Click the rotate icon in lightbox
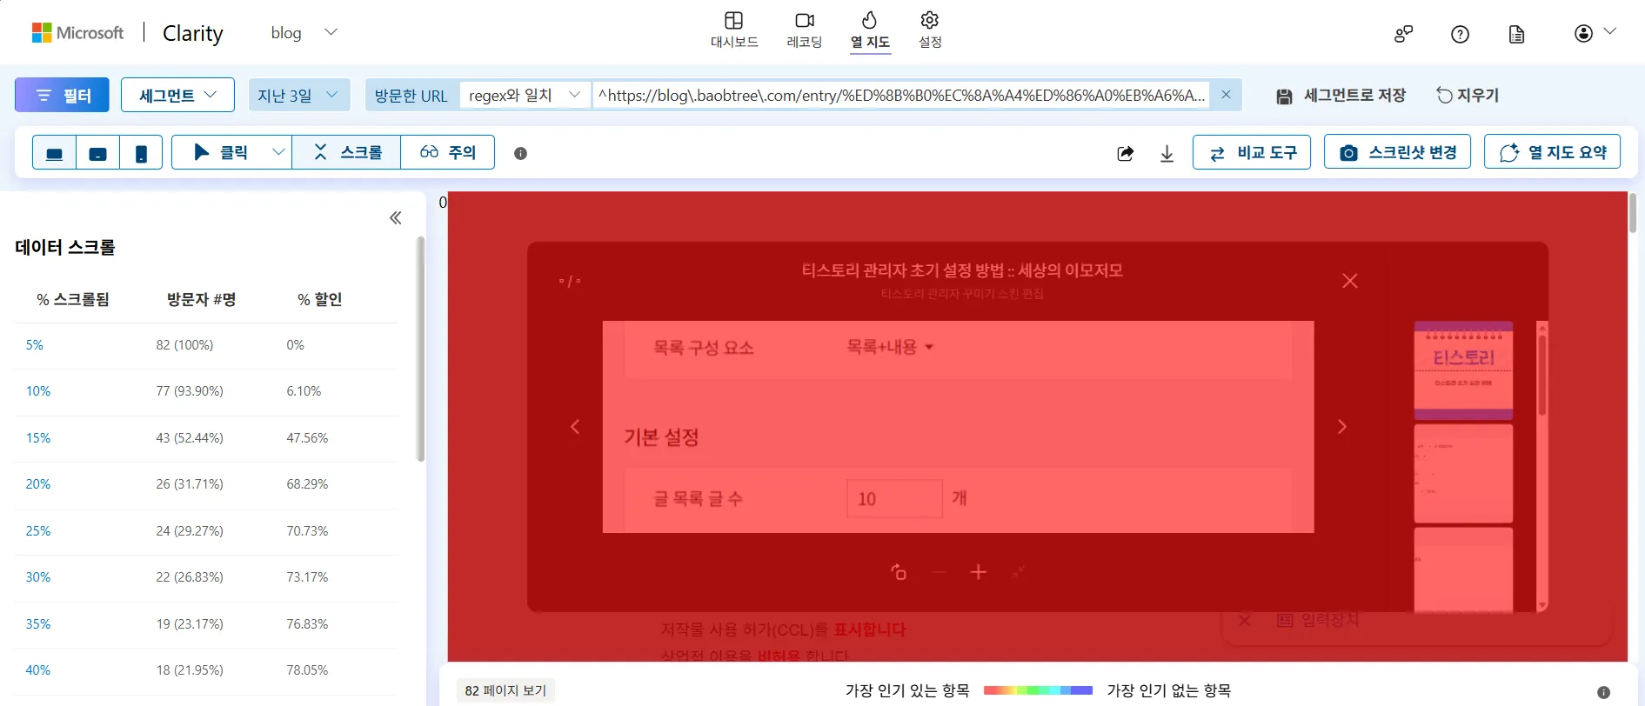 (899, 572)
